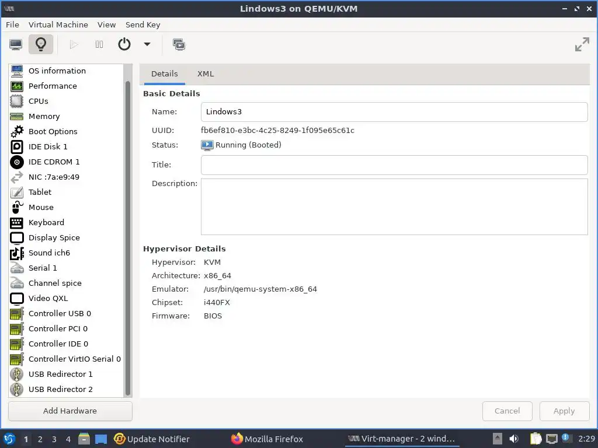Image resolution: width=598 pixels, height=448 pixels.
Task: Switch VM window to fullscreen
Action: 582,44
